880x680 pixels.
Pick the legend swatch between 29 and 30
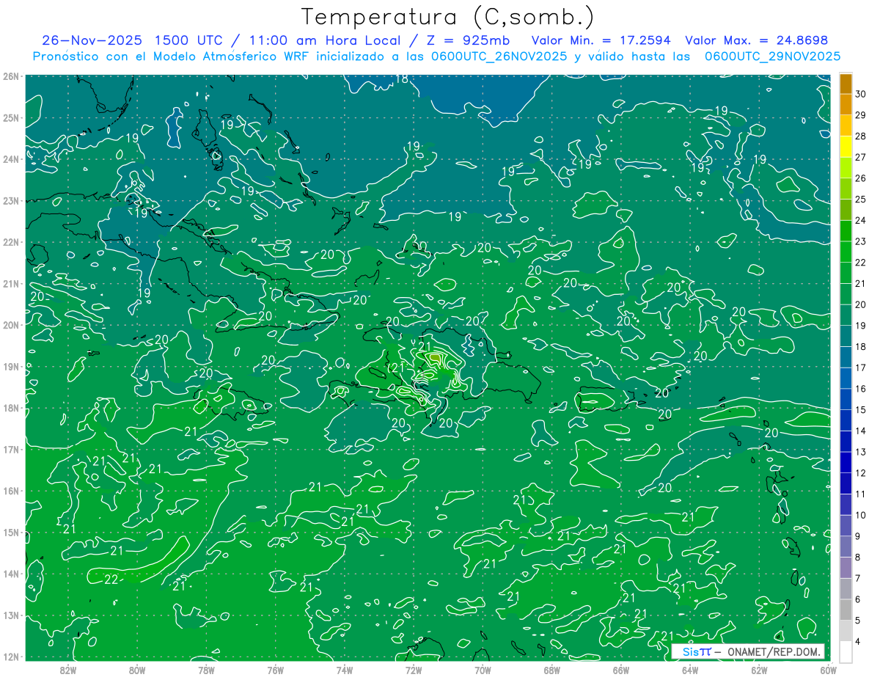(846, 104)
